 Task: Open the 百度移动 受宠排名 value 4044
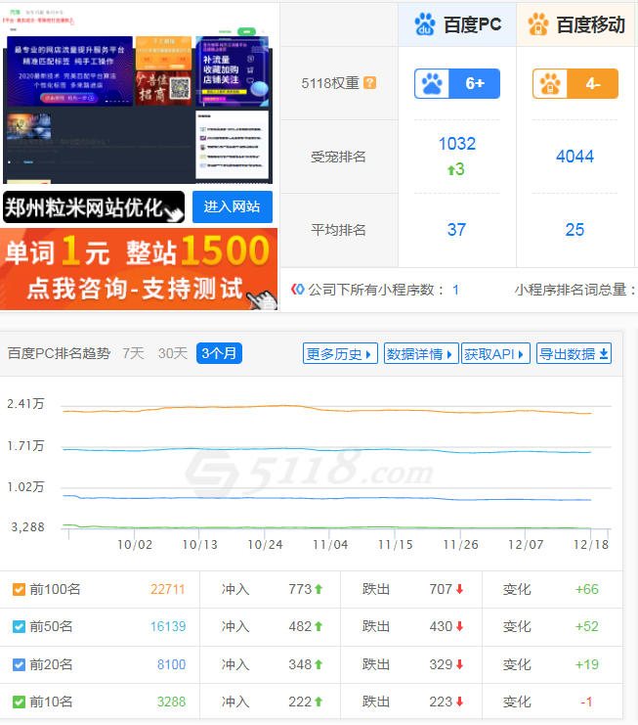point(575,157)
